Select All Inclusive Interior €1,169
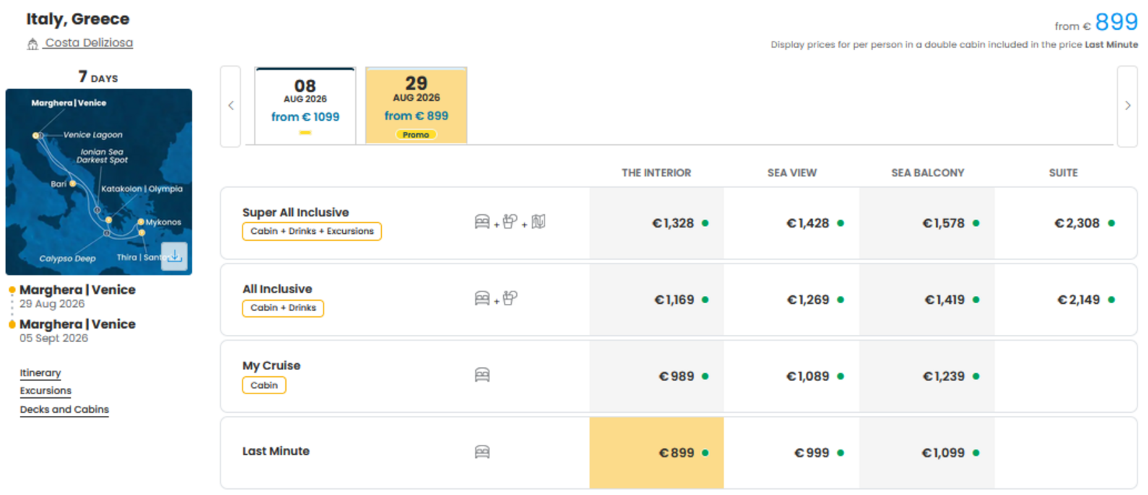1148x495 pixels. (x=657, y=299)
